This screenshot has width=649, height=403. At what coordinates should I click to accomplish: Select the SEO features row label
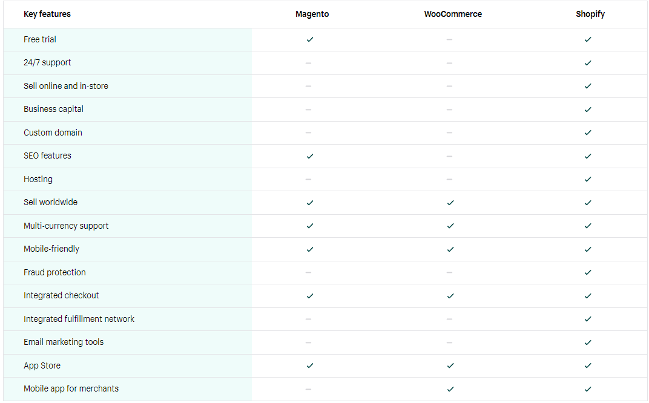coord(47,156)
